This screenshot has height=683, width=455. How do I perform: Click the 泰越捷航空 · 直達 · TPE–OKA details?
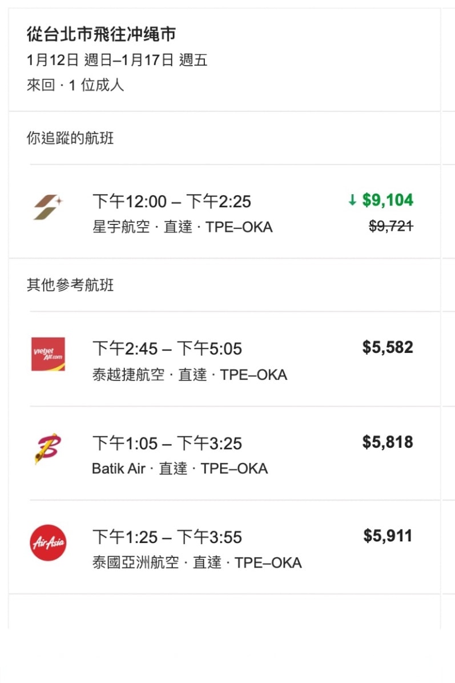tap(190, 375)
